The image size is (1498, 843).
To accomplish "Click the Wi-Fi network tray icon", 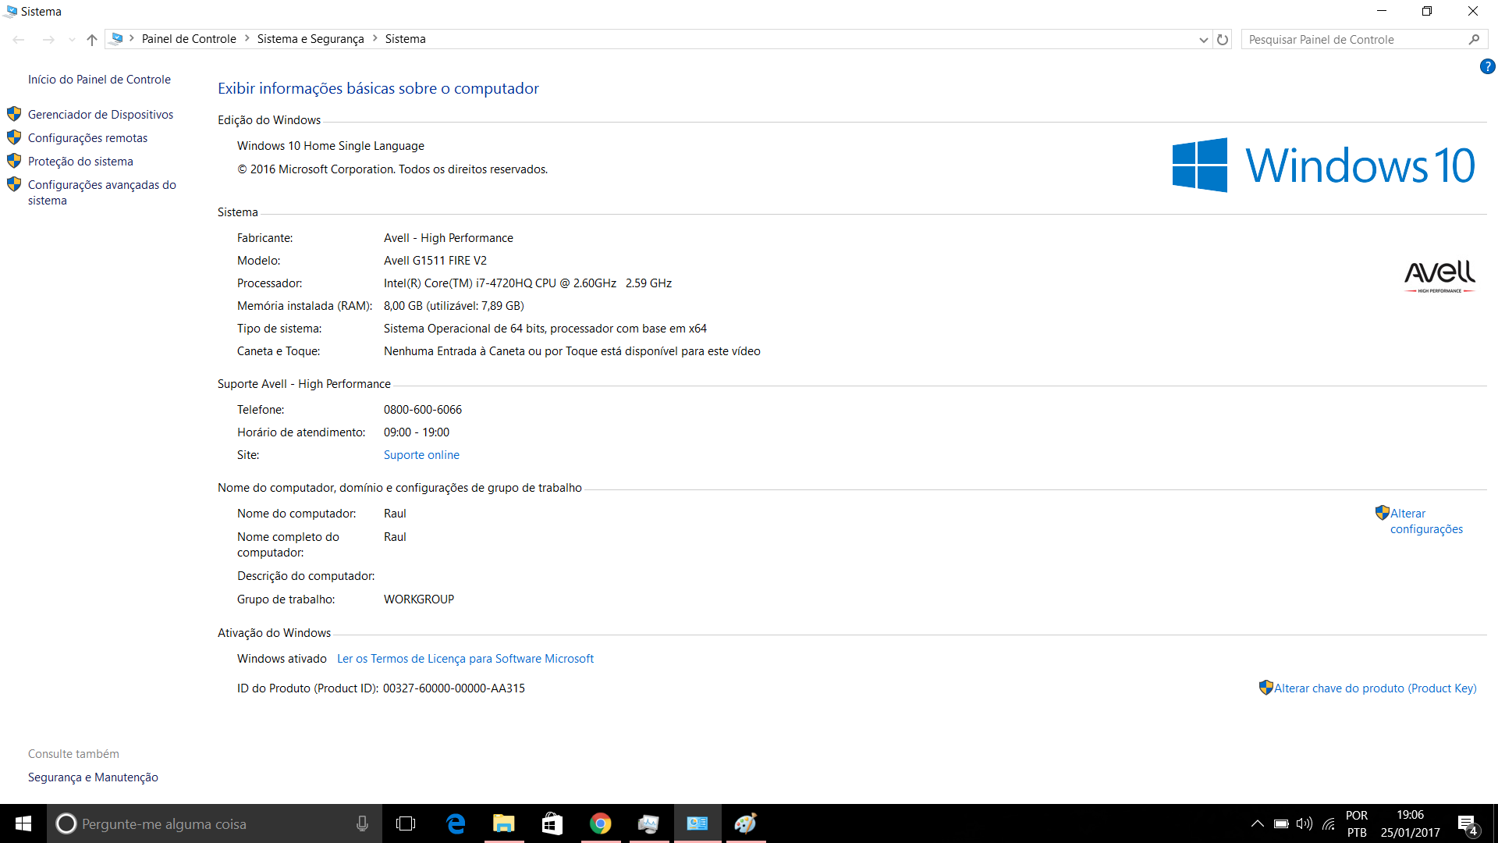I will tap(1329, 823).
